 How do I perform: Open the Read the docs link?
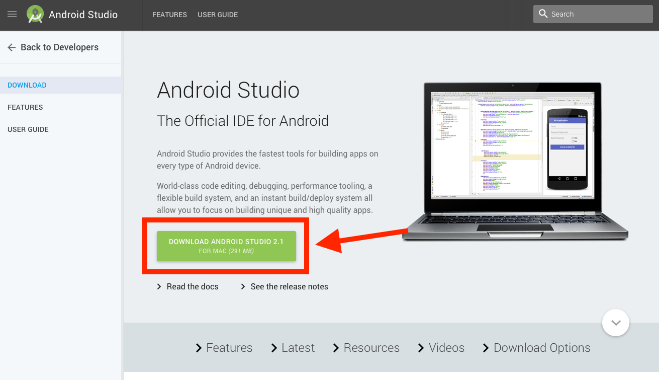(x=193, y=286)
